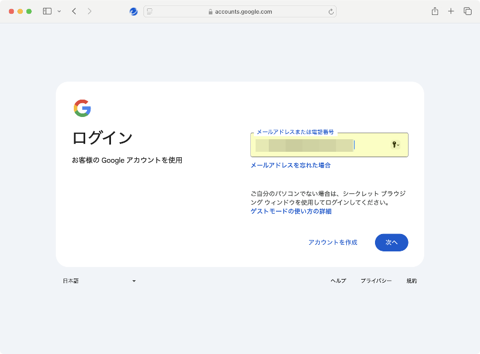Open the ヘルプ link
Screen dimensions: 480x354
tap(338, 281)
